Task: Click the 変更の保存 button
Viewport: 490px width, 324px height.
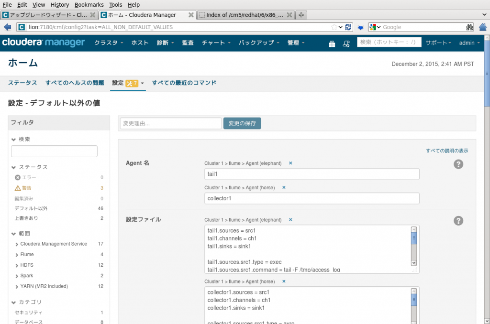Action: pyautogui.click(x=242, y=123)
